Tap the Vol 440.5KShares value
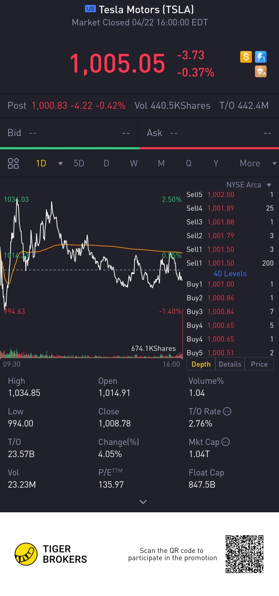 172,105
